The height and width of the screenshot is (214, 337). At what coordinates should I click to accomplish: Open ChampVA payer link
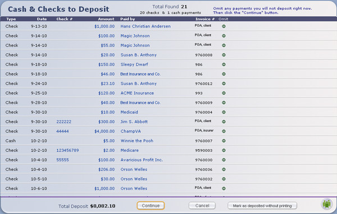[x=131, y=131]
